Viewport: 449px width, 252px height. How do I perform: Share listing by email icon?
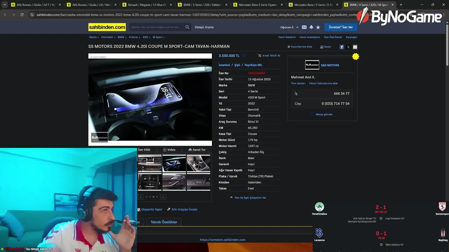(355, 47)
